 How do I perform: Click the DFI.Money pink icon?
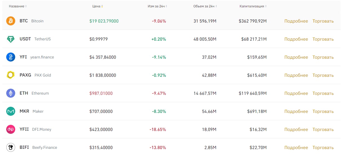(11, 129)
